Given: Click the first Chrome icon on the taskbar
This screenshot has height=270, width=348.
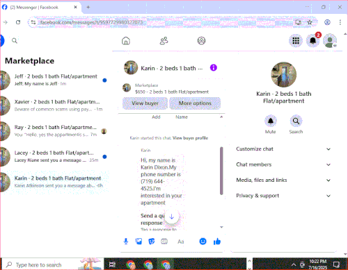Looking at the screenshot, I should click(131, 264).
